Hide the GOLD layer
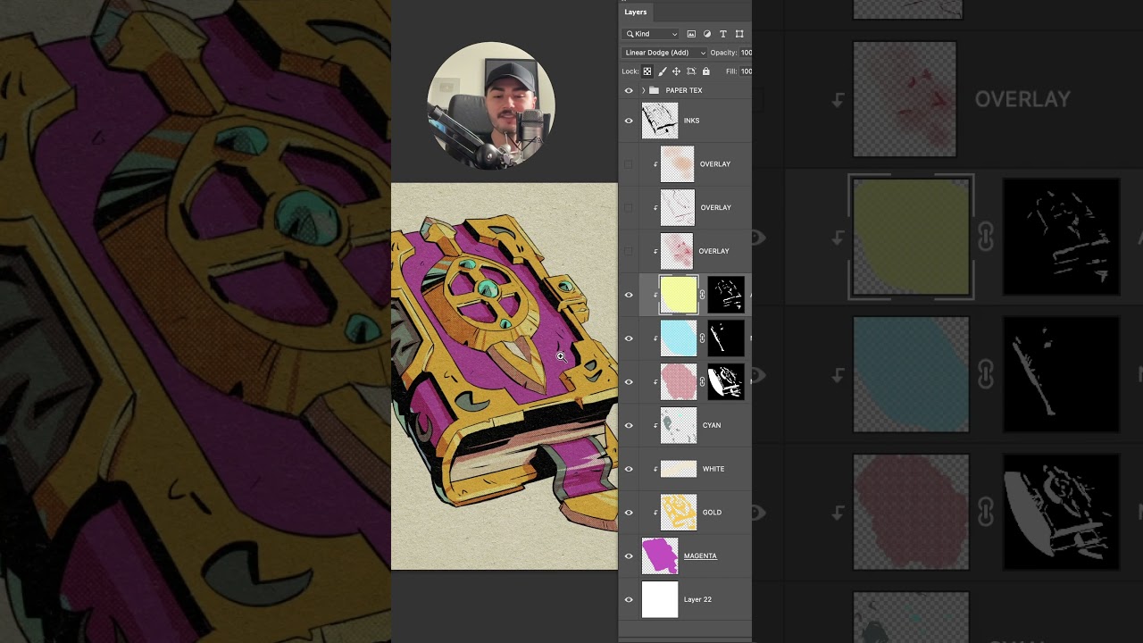 point(629,513)
